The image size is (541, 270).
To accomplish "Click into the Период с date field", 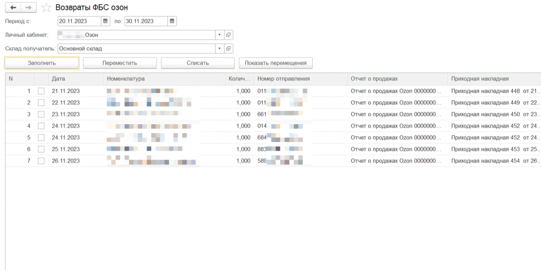I will [79, 21].
